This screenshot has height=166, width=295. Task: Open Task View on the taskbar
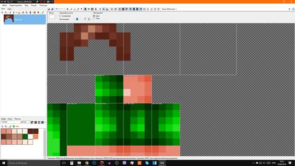(x=64, y=163)
